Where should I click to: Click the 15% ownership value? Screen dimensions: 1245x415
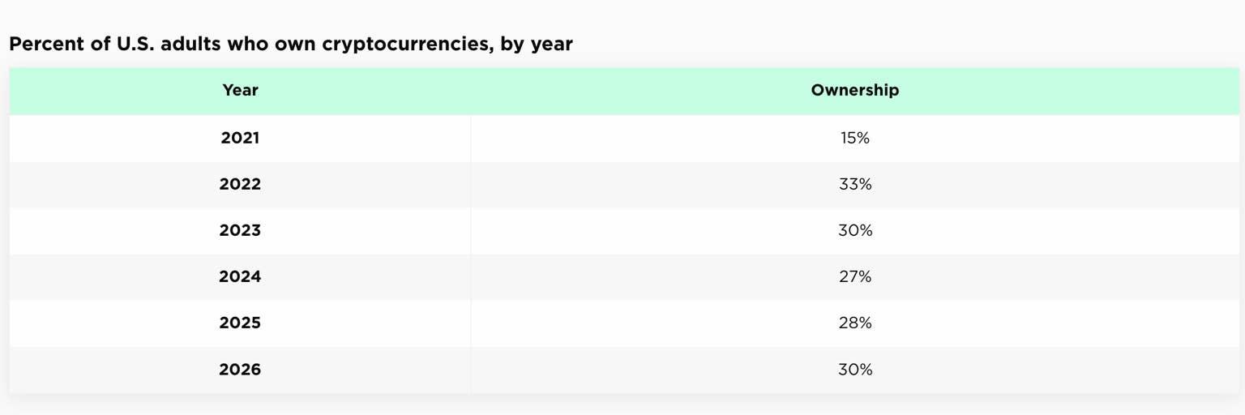pos(854,138)
